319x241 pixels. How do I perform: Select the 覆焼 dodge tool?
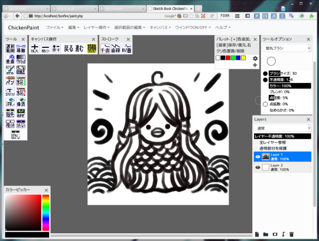point(10,124)
